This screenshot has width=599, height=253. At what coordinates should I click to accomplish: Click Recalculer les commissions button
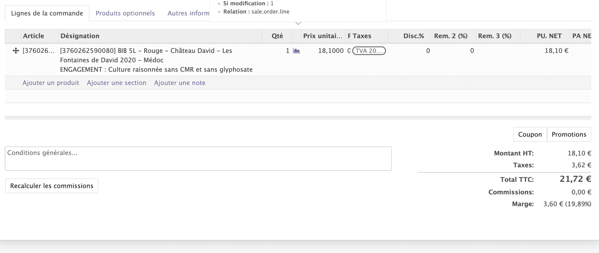click(x=52, y=186)
